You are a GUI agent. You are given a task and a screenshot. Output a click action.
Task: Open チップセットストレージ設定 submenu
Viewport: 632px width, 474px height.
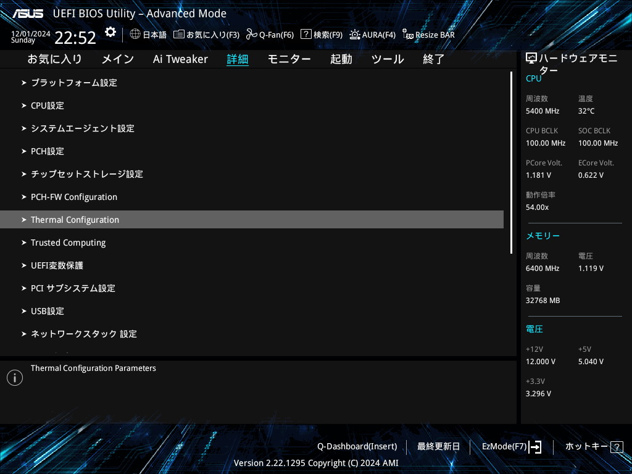point(252,174)
